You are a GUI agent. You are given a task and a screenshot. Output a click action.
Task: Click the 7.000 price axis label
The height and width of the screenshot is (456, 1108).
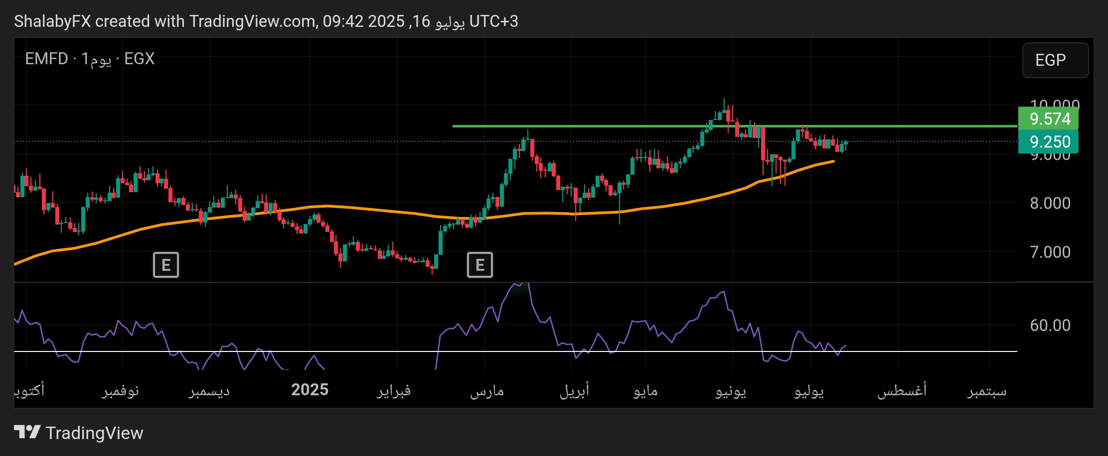click(x=1050, y=252)
